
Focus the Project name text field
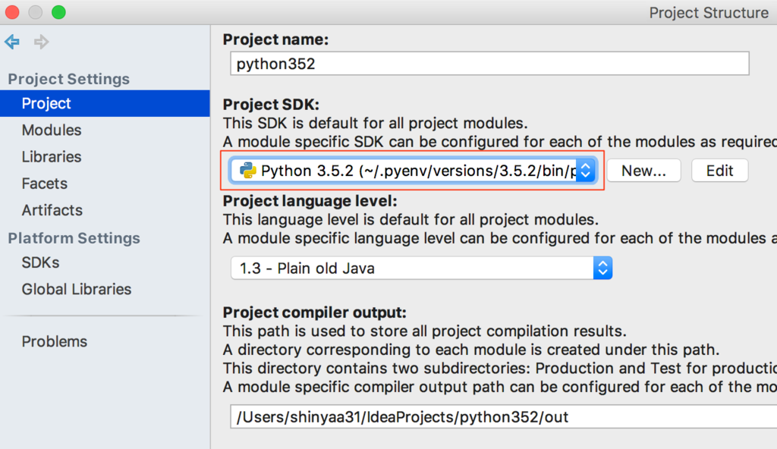pos(489,64)
